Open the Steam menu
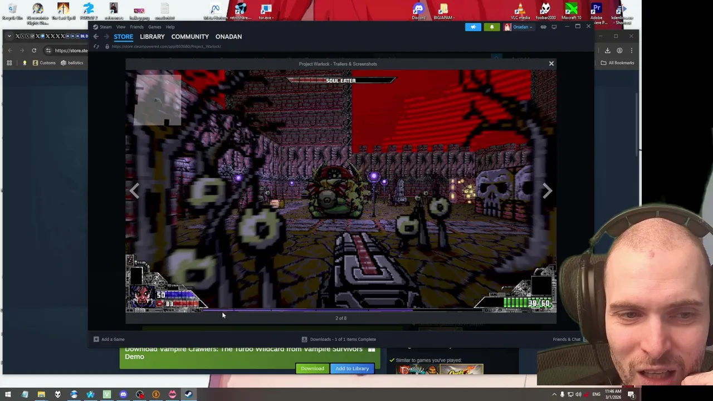Viewport: 713px width, 401px height. tap(102, 27)
